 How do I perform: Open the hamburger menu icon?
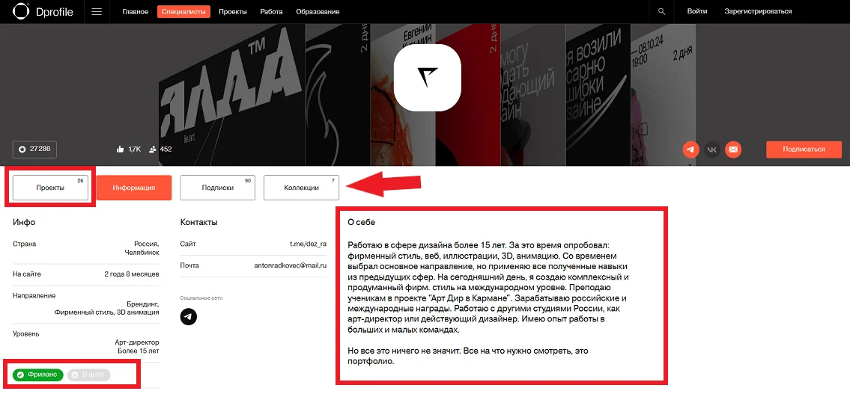coord(97,11)
